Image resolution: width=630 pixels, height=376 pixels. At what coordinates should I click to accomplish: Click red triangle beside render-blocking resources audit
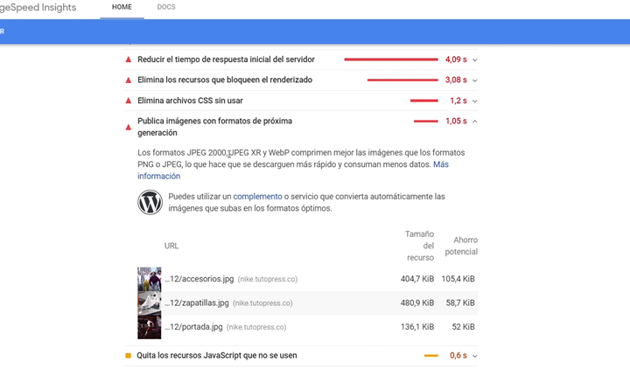point(129,80)
